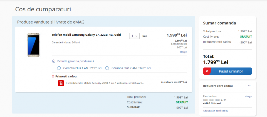The image size is (267, 117).
Task: Open the Bitdefender Mobile Security gift link
Action: (x=105, y=83)
